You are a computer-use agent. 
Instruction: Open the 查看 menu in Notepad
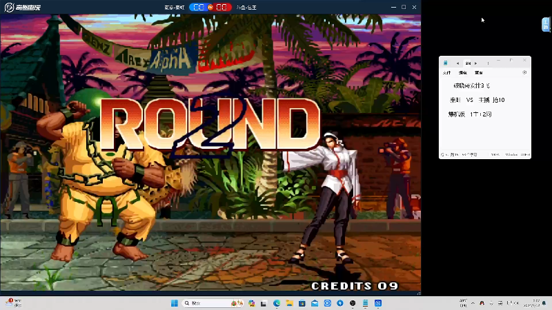point(479,73)
